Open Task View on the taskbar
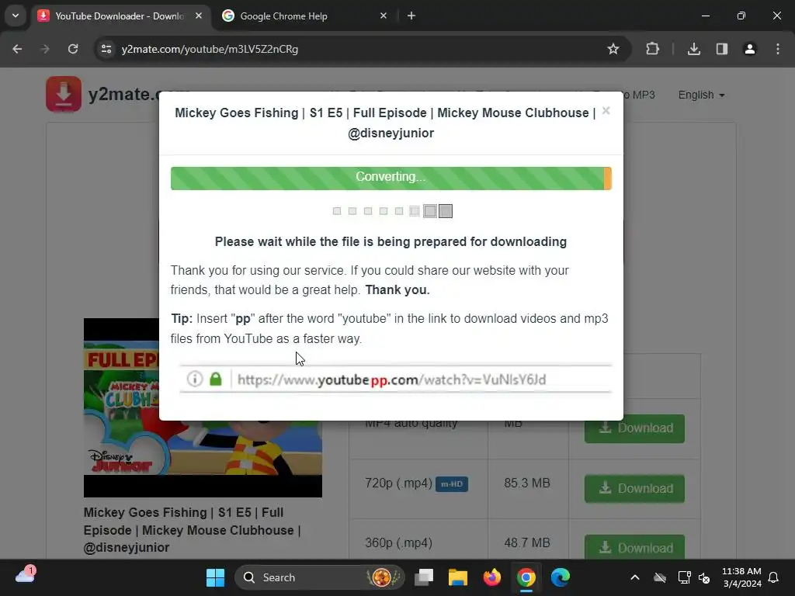The width and height of the screenshot is (795, 596). pyautogui.click(x=424, y=577)
